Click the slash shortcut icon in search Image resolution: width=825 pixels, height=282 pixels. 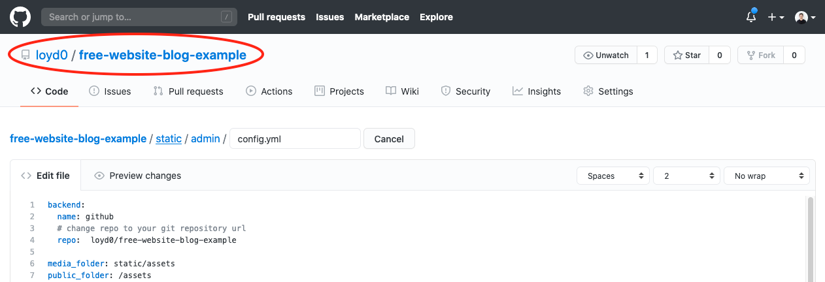coord(226,17)
